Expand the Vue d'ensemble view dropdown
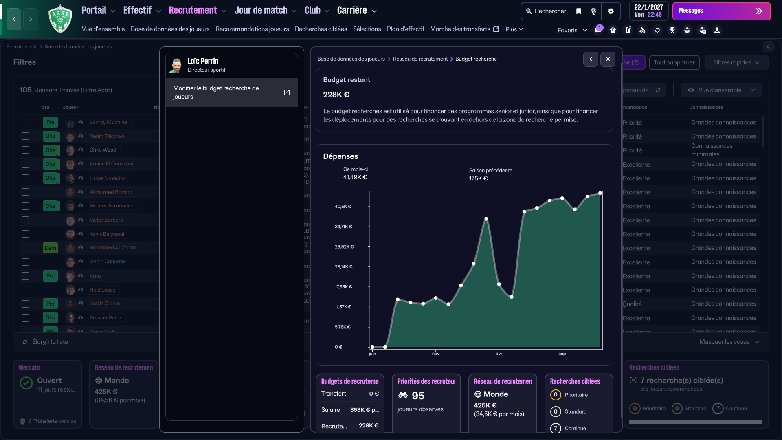This screenshot has height=440, width=782. click(x=721, y=90)
